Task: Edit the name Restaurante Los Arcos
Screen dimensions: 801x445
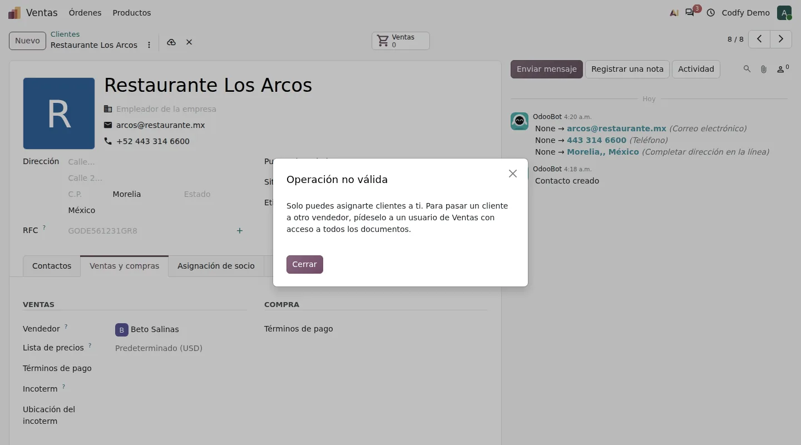Action: 208,85
